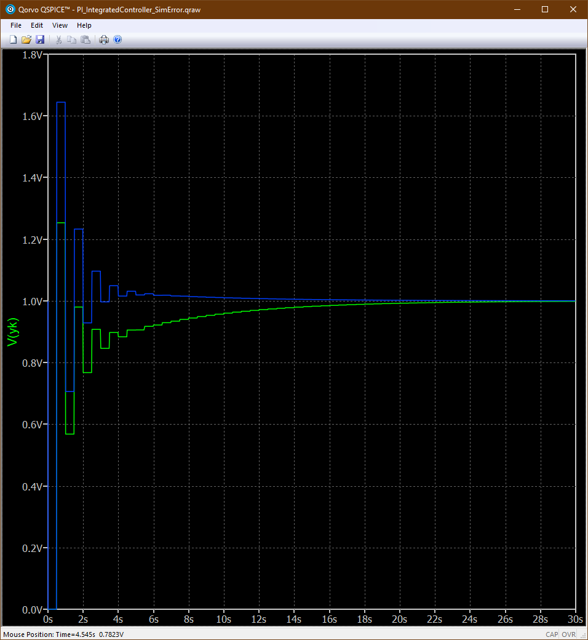588x640 pixels.
Task: Click the 0s label on time axis
Action: [x=49, y=619]
